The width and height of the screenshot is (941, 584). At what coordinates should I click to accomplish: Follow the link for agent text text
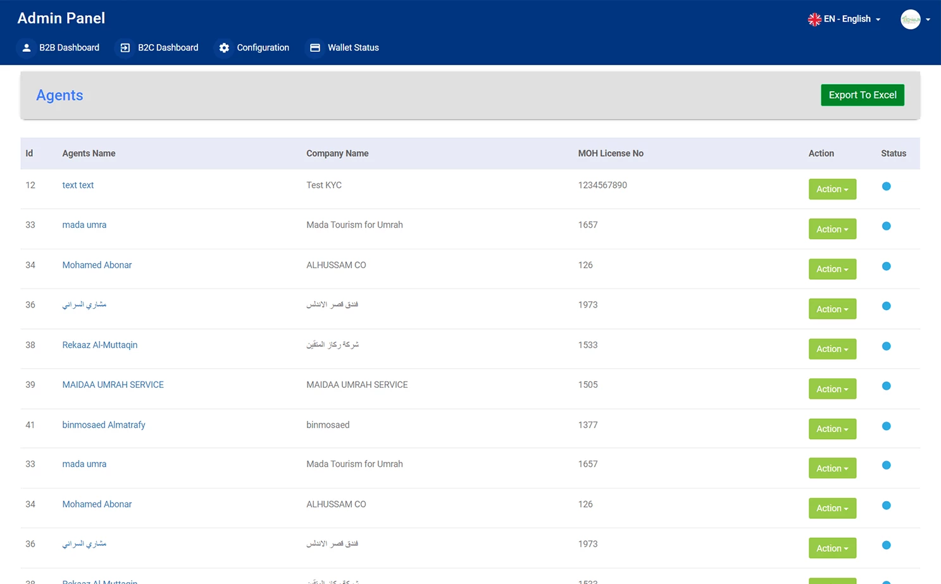click(x=78, y=185)
